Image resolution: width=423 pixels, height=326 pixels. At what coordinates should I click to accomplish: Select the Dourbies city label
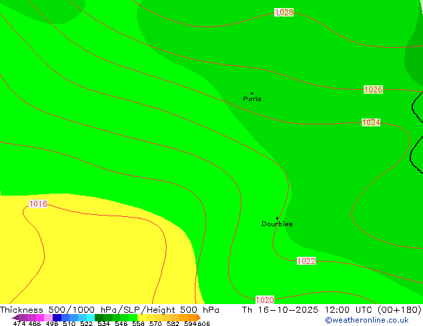277,224
